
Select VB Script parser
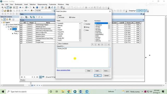click(x=58, y=17)
